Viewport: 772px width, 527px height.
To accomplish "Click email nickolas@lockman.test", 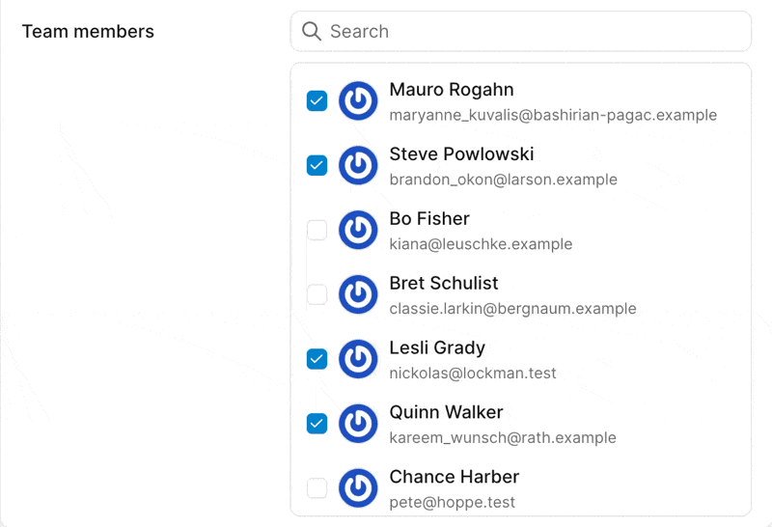I will pos(473,374).
